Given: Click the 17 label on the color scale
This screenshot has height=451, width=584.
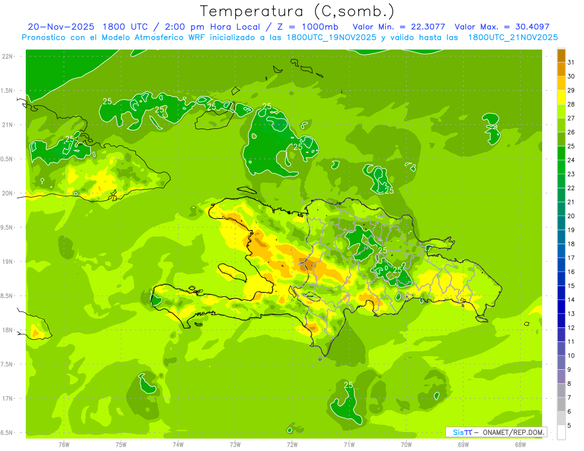Looking at the screenshot, I should click(571, 258).
